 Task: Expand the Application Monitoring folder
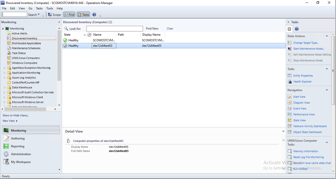click(x=4, y=73)
